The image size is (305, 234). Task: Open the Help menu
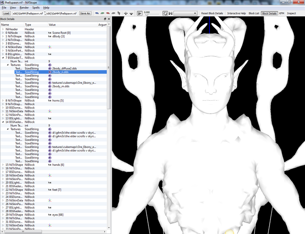tap(46, 8)
